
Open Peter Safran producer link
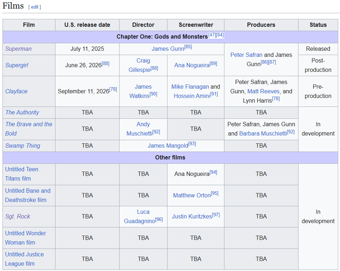[246, 55]
